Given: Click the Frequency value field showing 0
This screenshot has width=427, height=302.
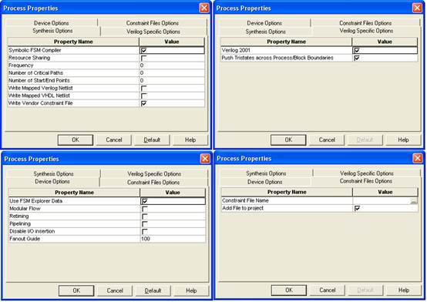Looking at the screenshot, I should [172, 65].
